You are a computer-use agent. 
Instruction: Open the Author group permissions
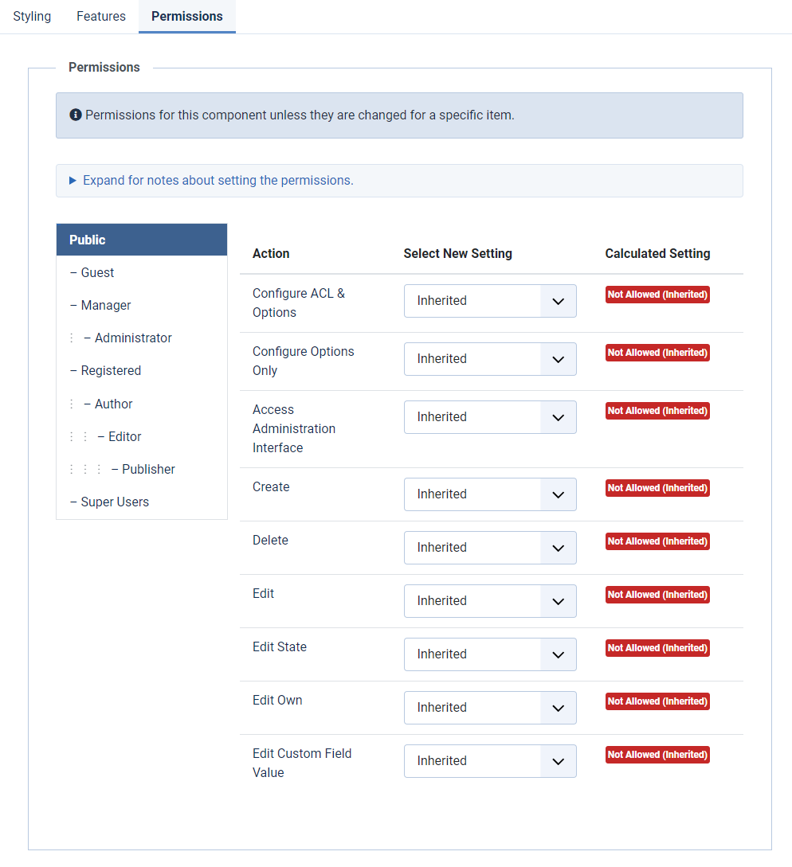point(113,404)
